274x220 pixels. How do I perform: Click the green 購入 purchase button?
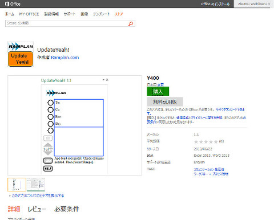click(158, 91)
